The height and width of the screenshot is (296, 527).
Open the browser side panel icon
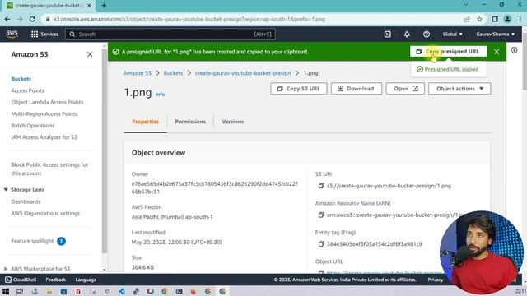[x=495, y=19]
